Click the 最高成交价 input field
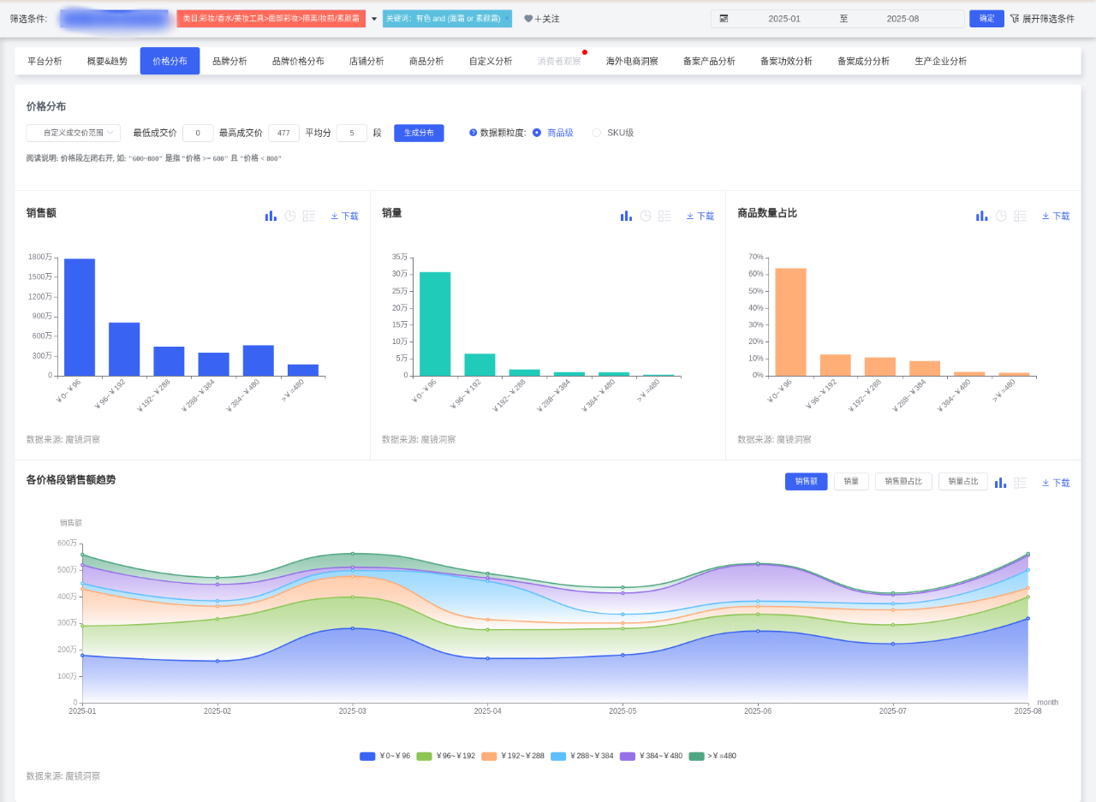1096x802 pixels. pyautogui.click(x=283, y=133)
